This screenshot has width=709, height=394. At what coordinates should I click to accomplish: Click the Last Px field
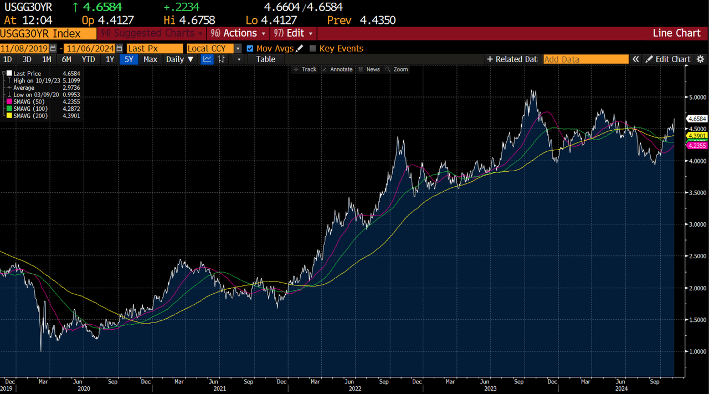[155, 48]
